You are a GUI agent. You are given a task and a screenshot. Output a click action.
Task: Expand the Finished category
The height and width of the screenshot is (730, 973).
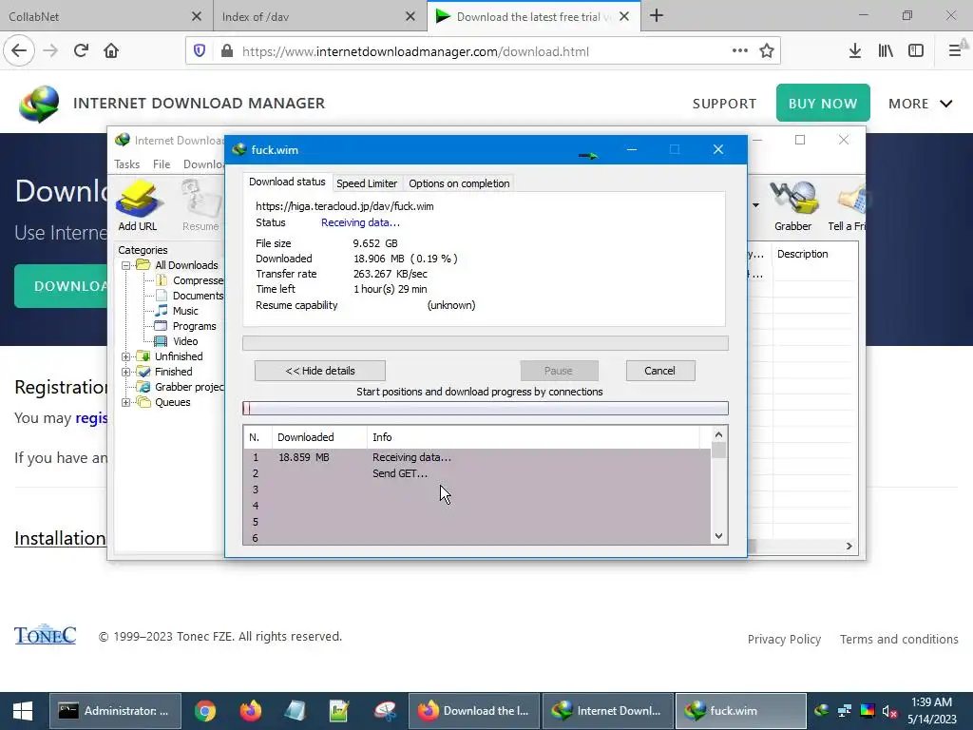(x=126, y=372)
